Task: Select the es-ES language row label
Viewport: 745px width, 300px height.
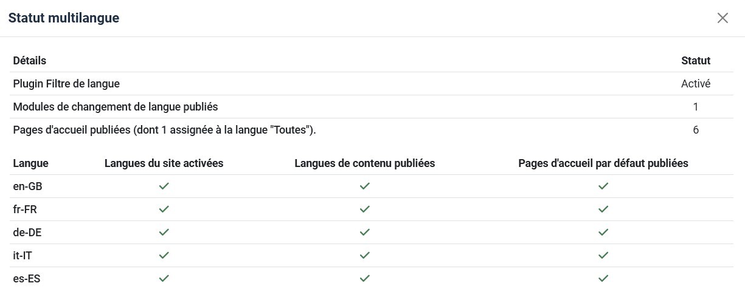Action: tap(27, 279)
